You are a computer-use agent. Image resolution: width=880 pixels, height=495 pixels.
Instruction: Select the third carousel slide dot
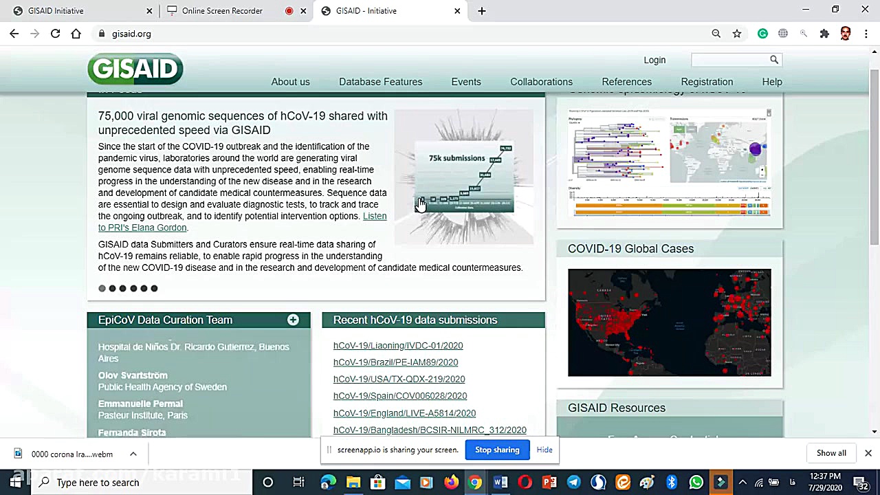[x=122, y=289]
